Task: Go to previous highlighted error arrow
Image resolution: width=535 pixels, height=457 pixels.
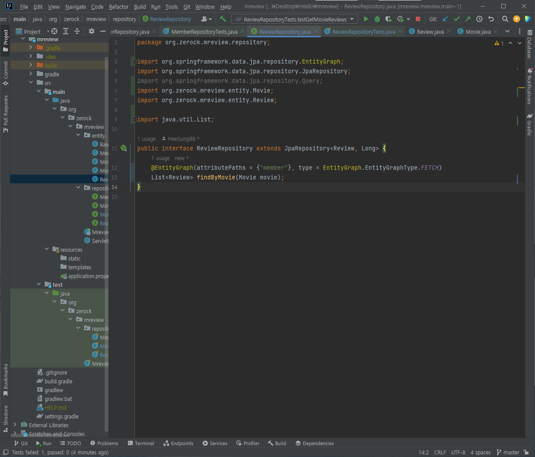Action: click(510, 43)
